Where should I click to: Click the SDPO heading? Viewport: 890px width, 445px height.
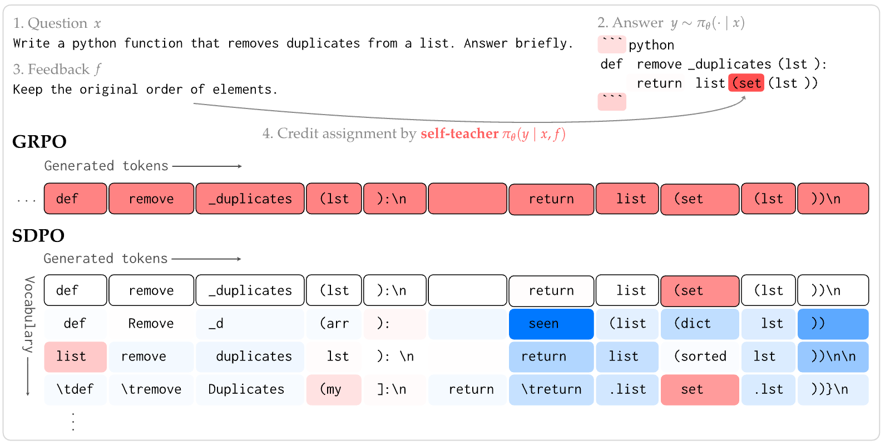click(x=38, y=236)
